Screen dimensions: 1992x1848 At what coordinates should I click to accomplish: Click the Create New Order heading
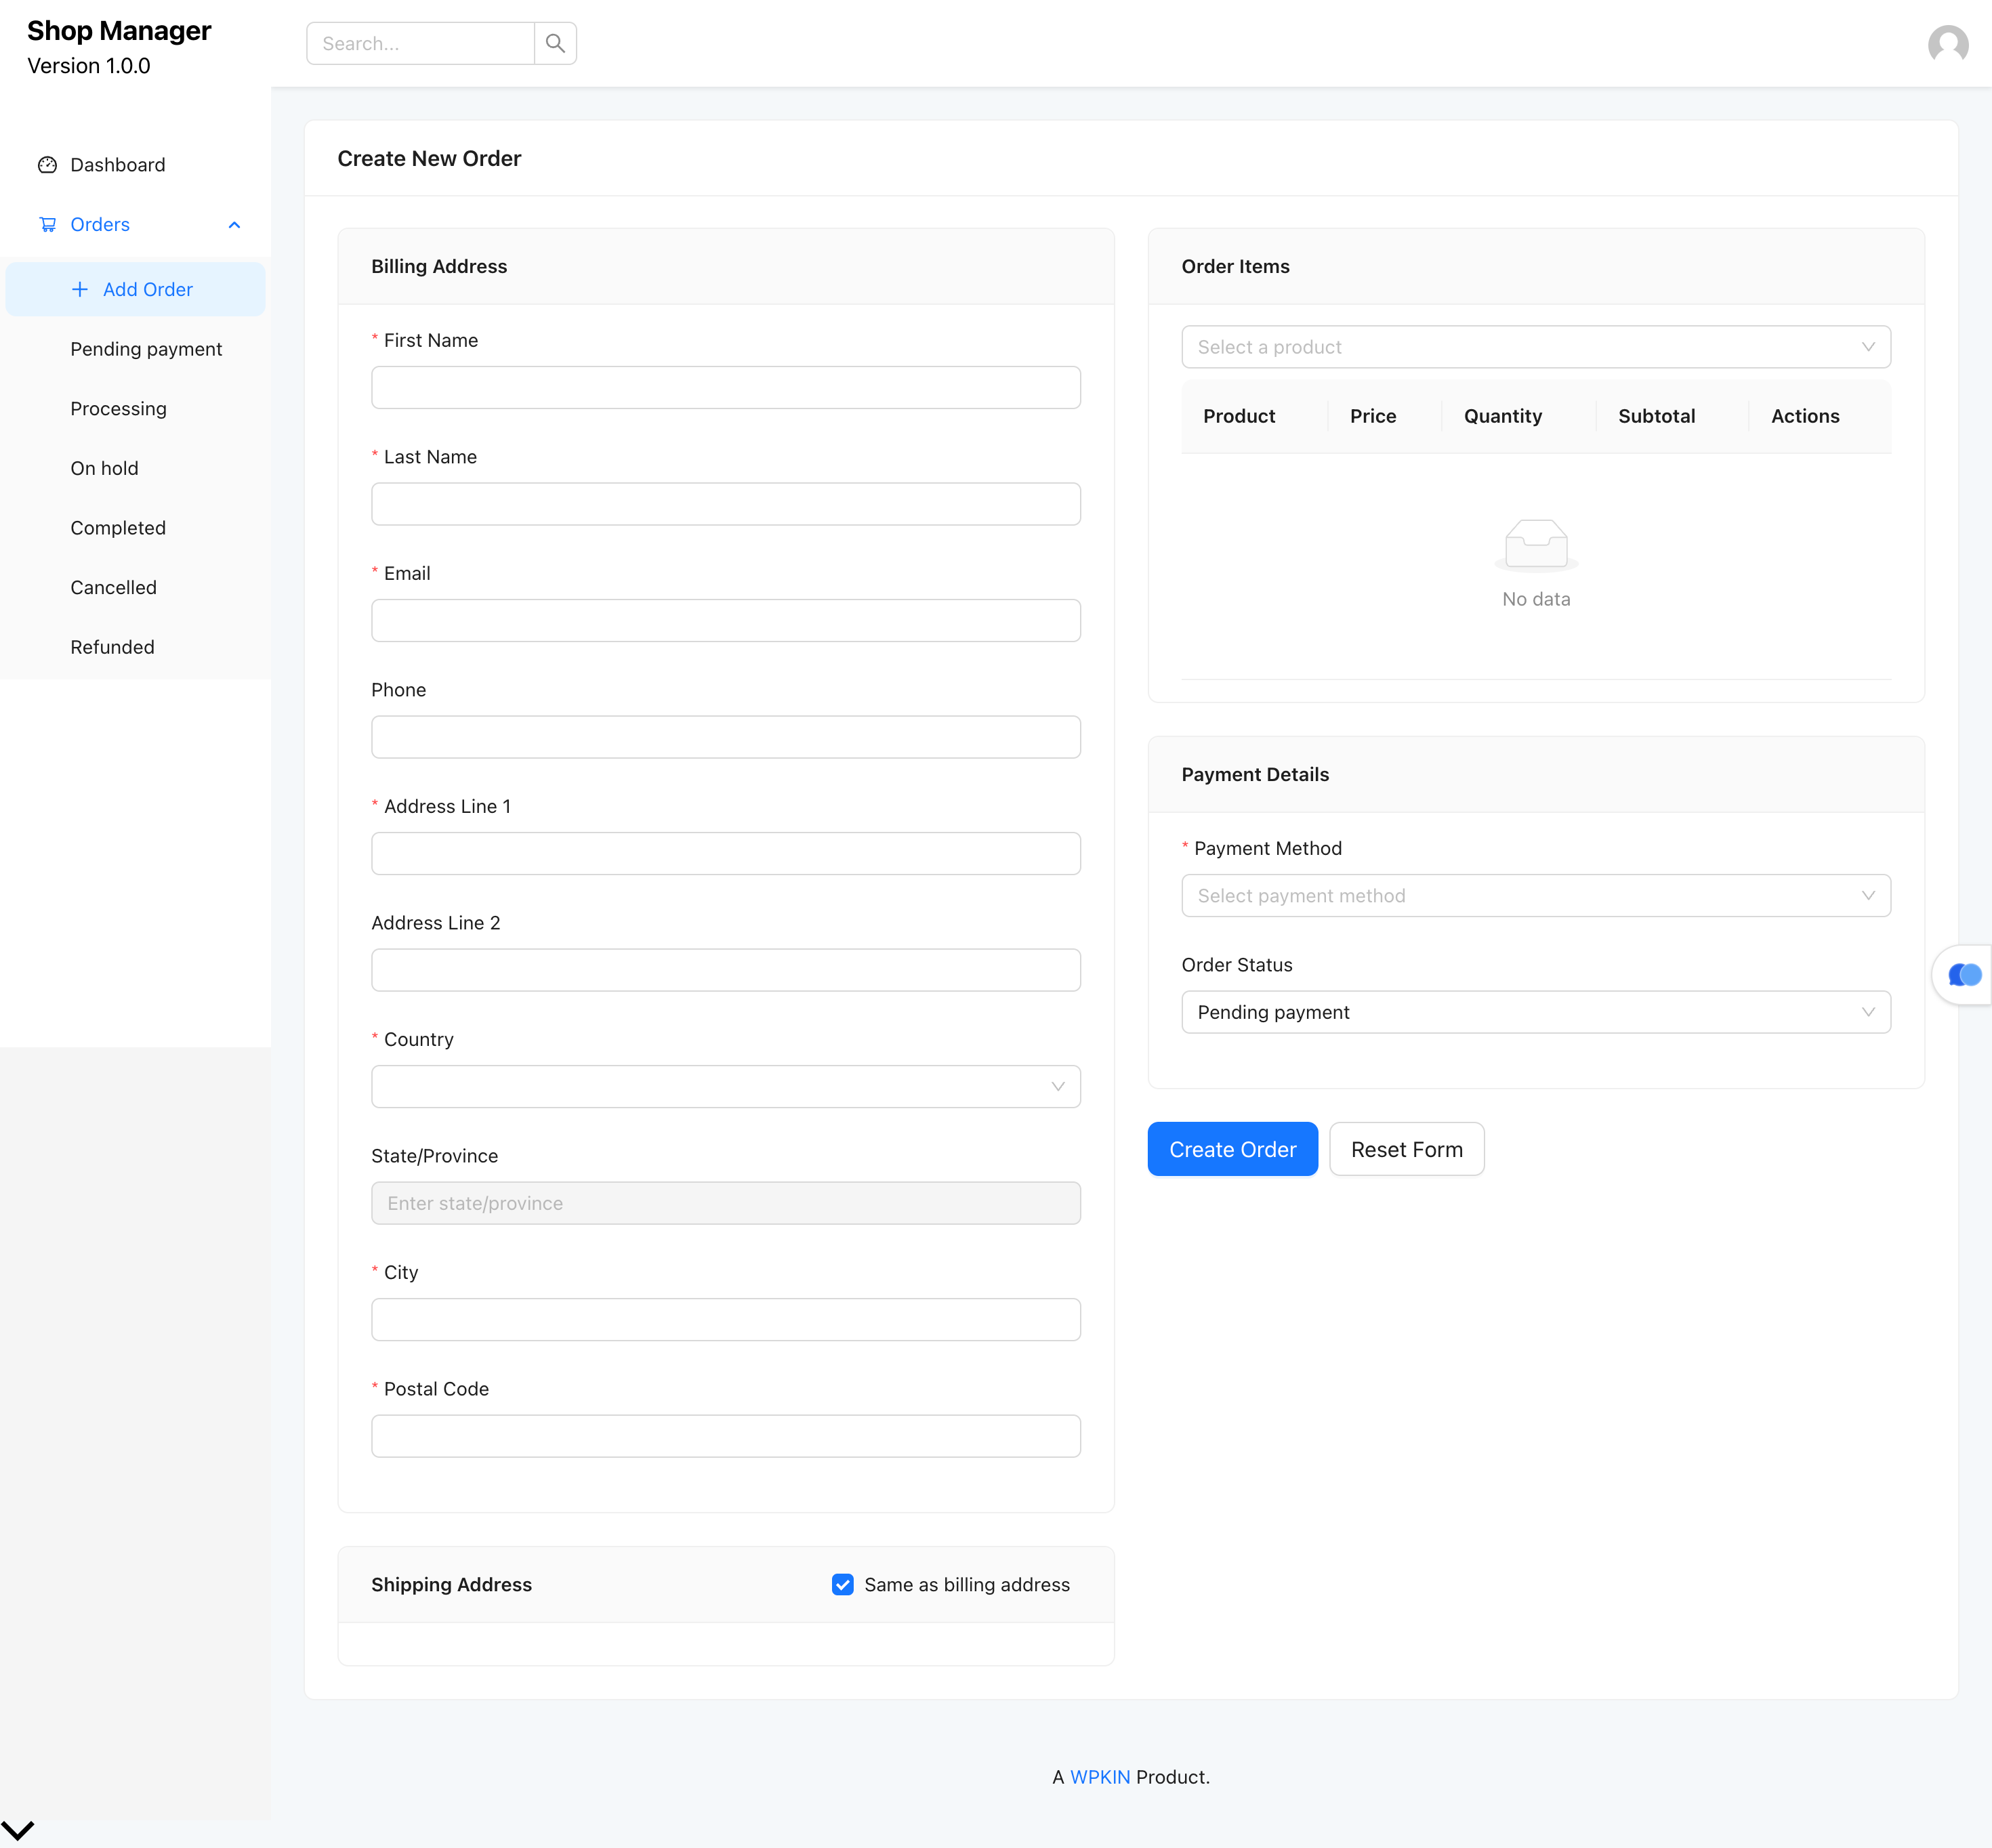click(429, 158)
